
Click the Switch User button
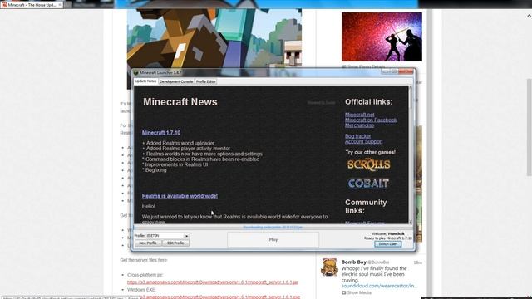click(x=388, y=244)
